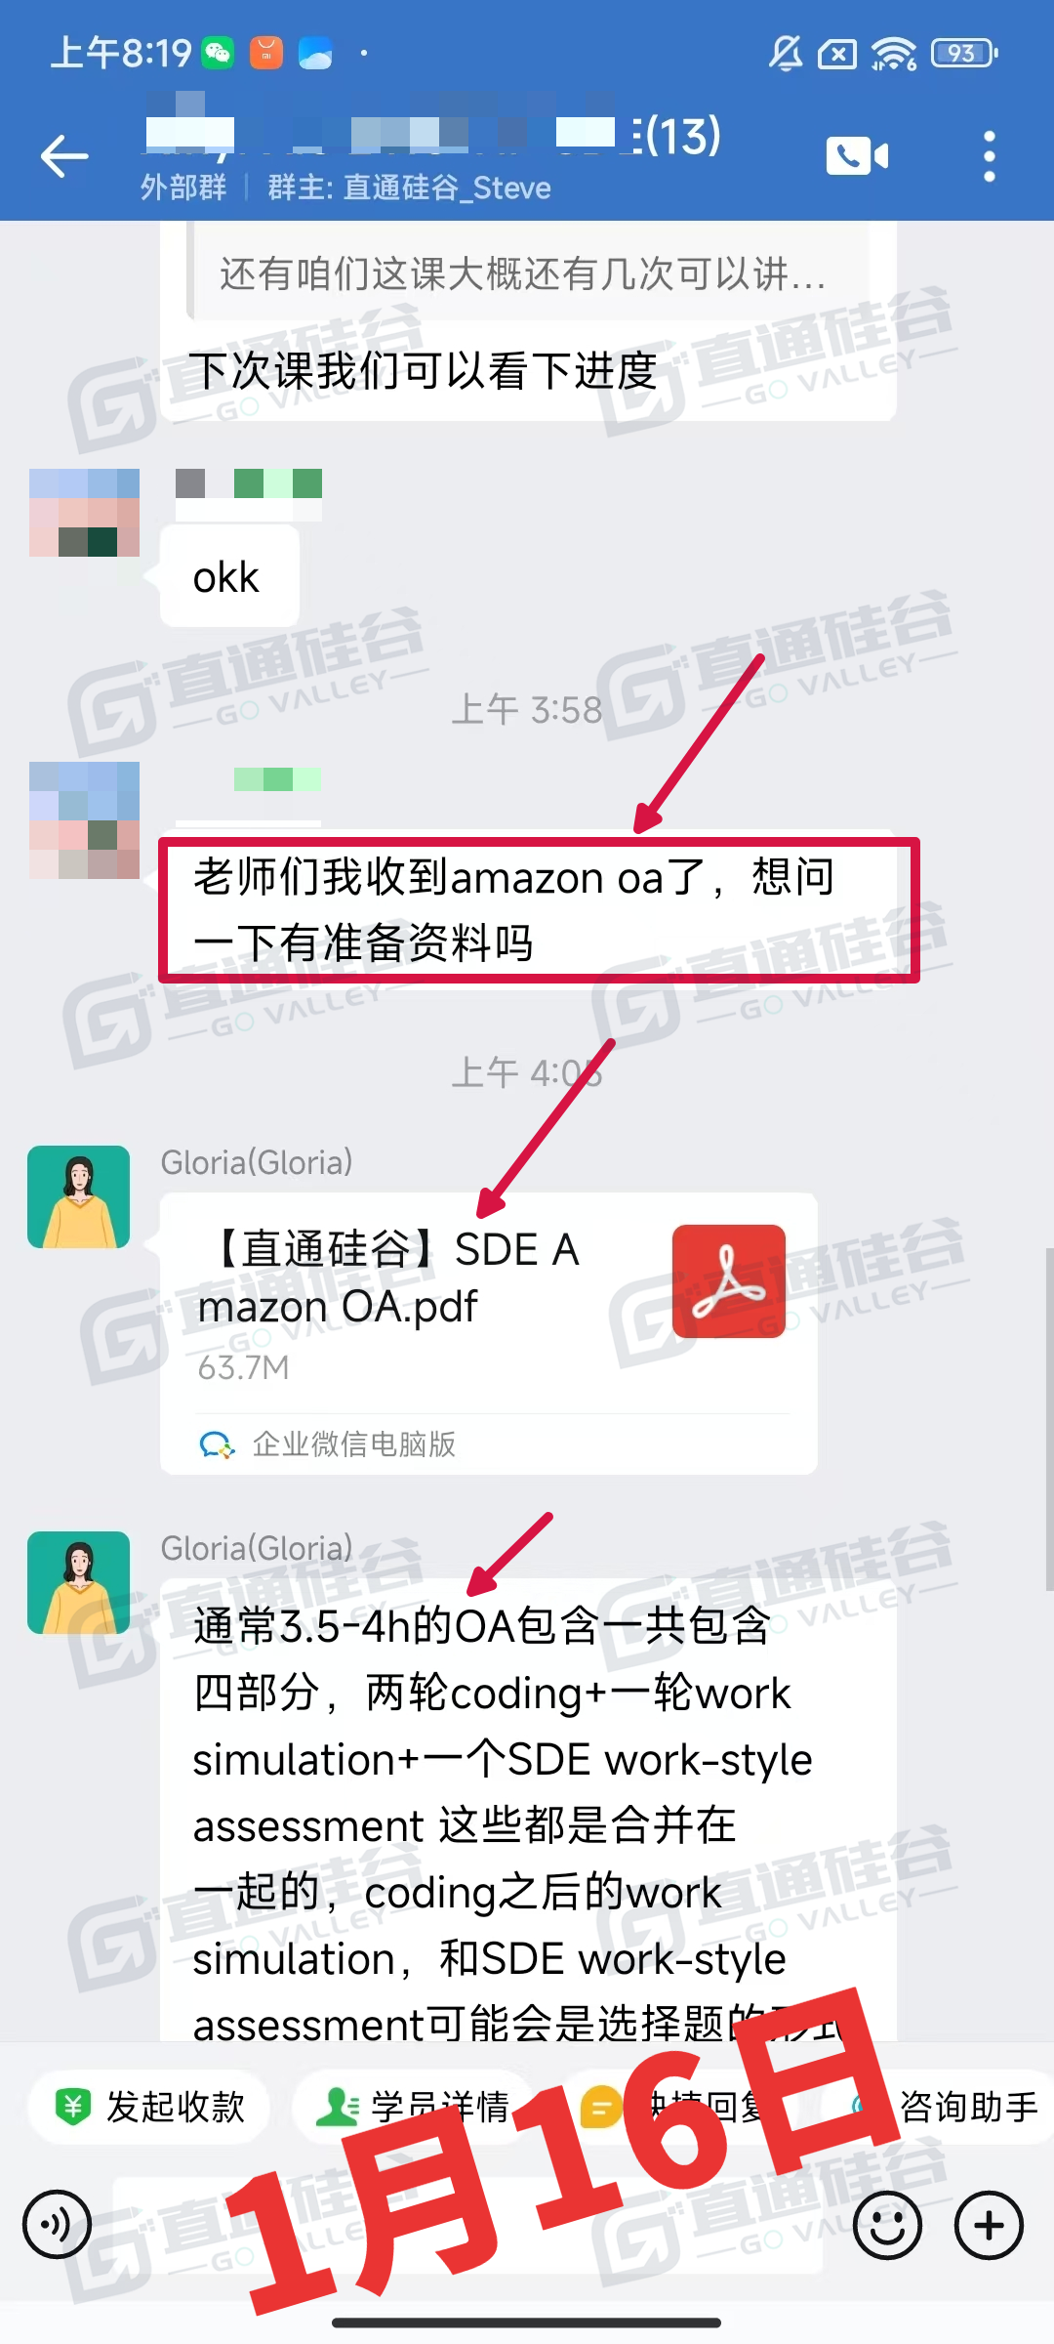
Task: Tap the okk message bubble
Action: click(229, 576)
